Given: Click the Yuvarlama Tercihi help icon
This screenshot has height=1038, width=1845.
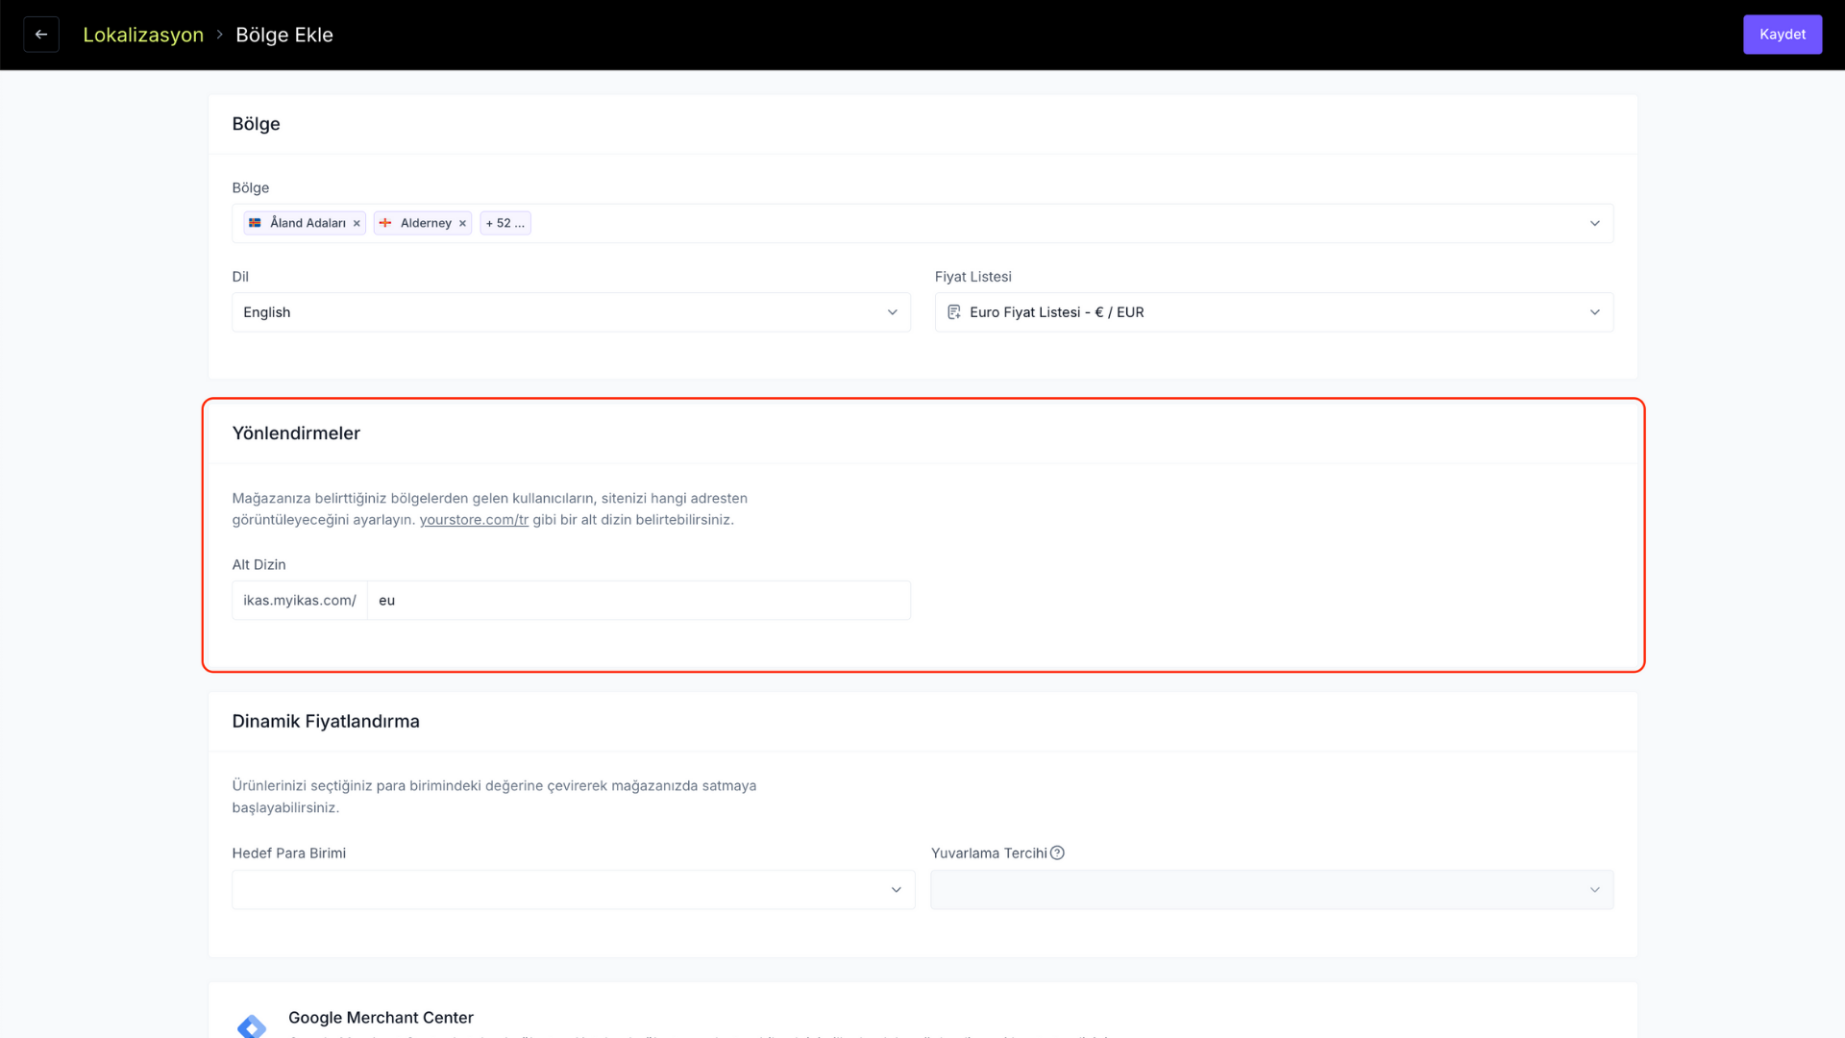Looking at the screenshot, I should (x=1057, y=853).
